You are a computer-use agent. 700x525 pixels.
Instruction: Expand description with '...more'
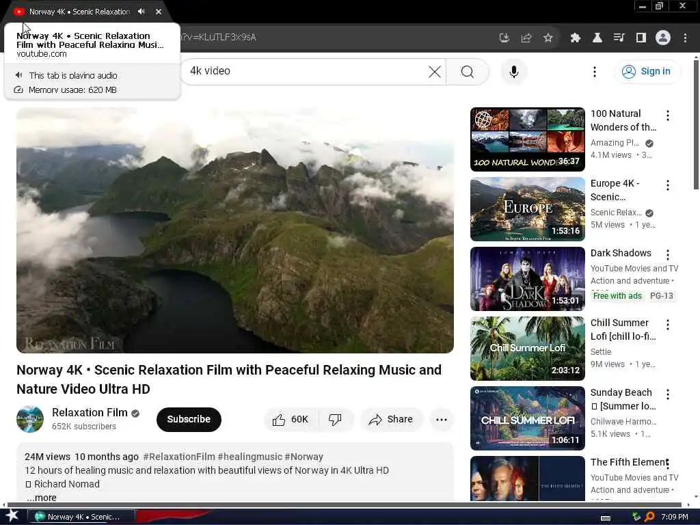[x=42, y=498]
